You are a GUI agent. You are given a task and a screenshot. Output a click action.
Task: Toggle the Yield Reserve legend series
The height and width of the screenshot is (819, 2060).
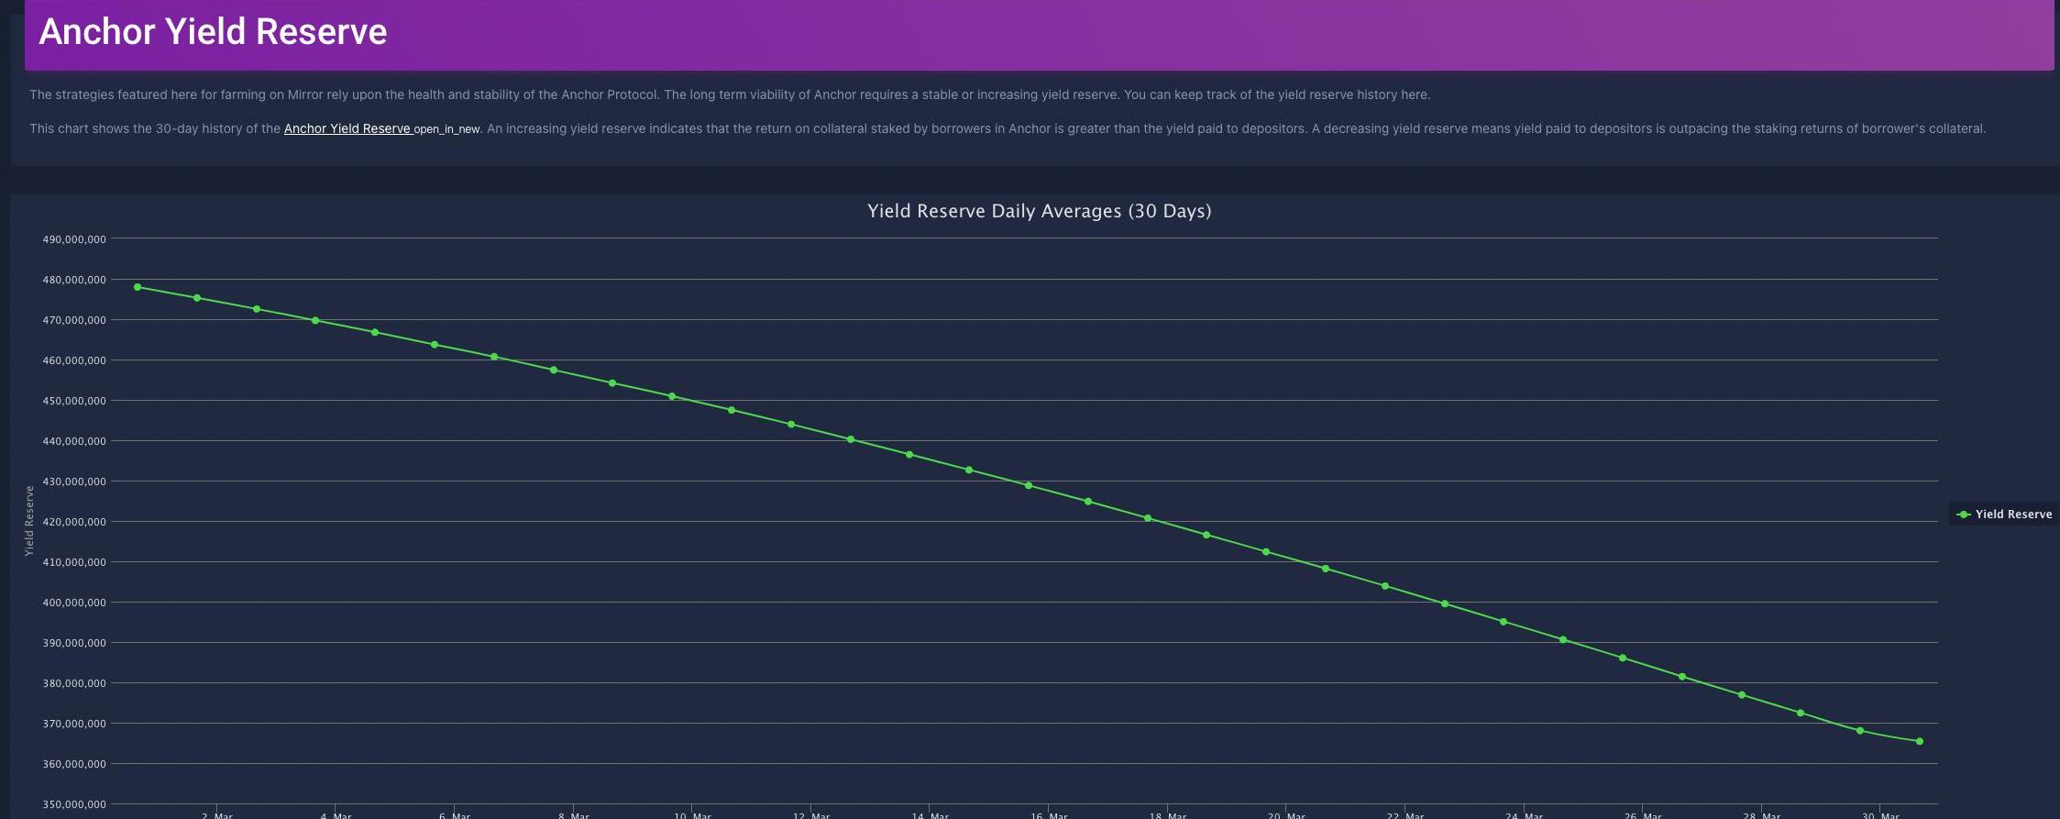click(x=2004, y=515)
